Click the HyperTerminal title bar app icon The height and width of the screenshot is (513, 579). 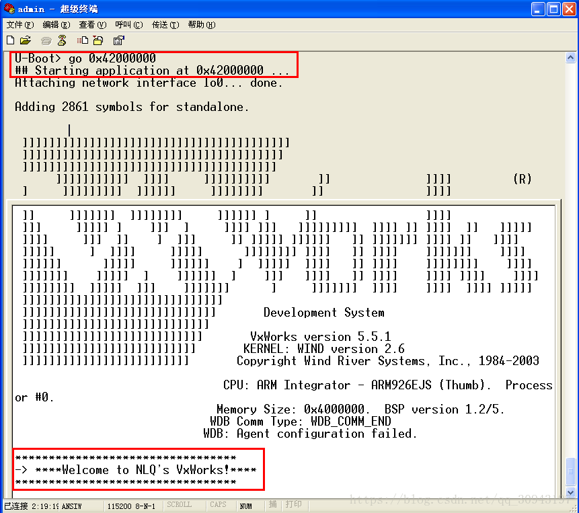coord(9,8)
